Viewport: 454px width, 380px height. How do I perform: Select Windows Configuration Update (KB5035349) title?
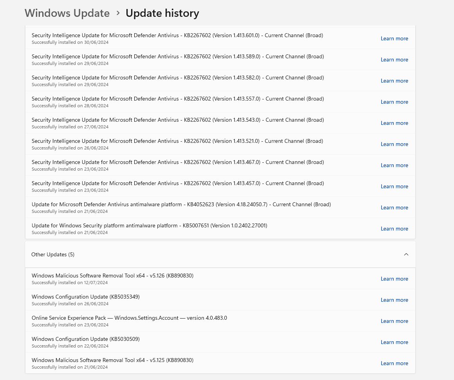coord(85,297)
